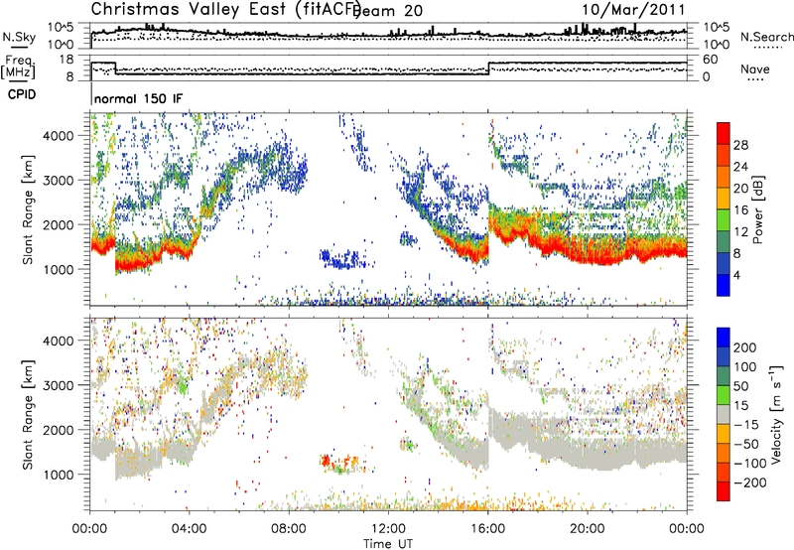
Task: Select the date label '10/Mar/2011'
Action: tap(633, 9)
